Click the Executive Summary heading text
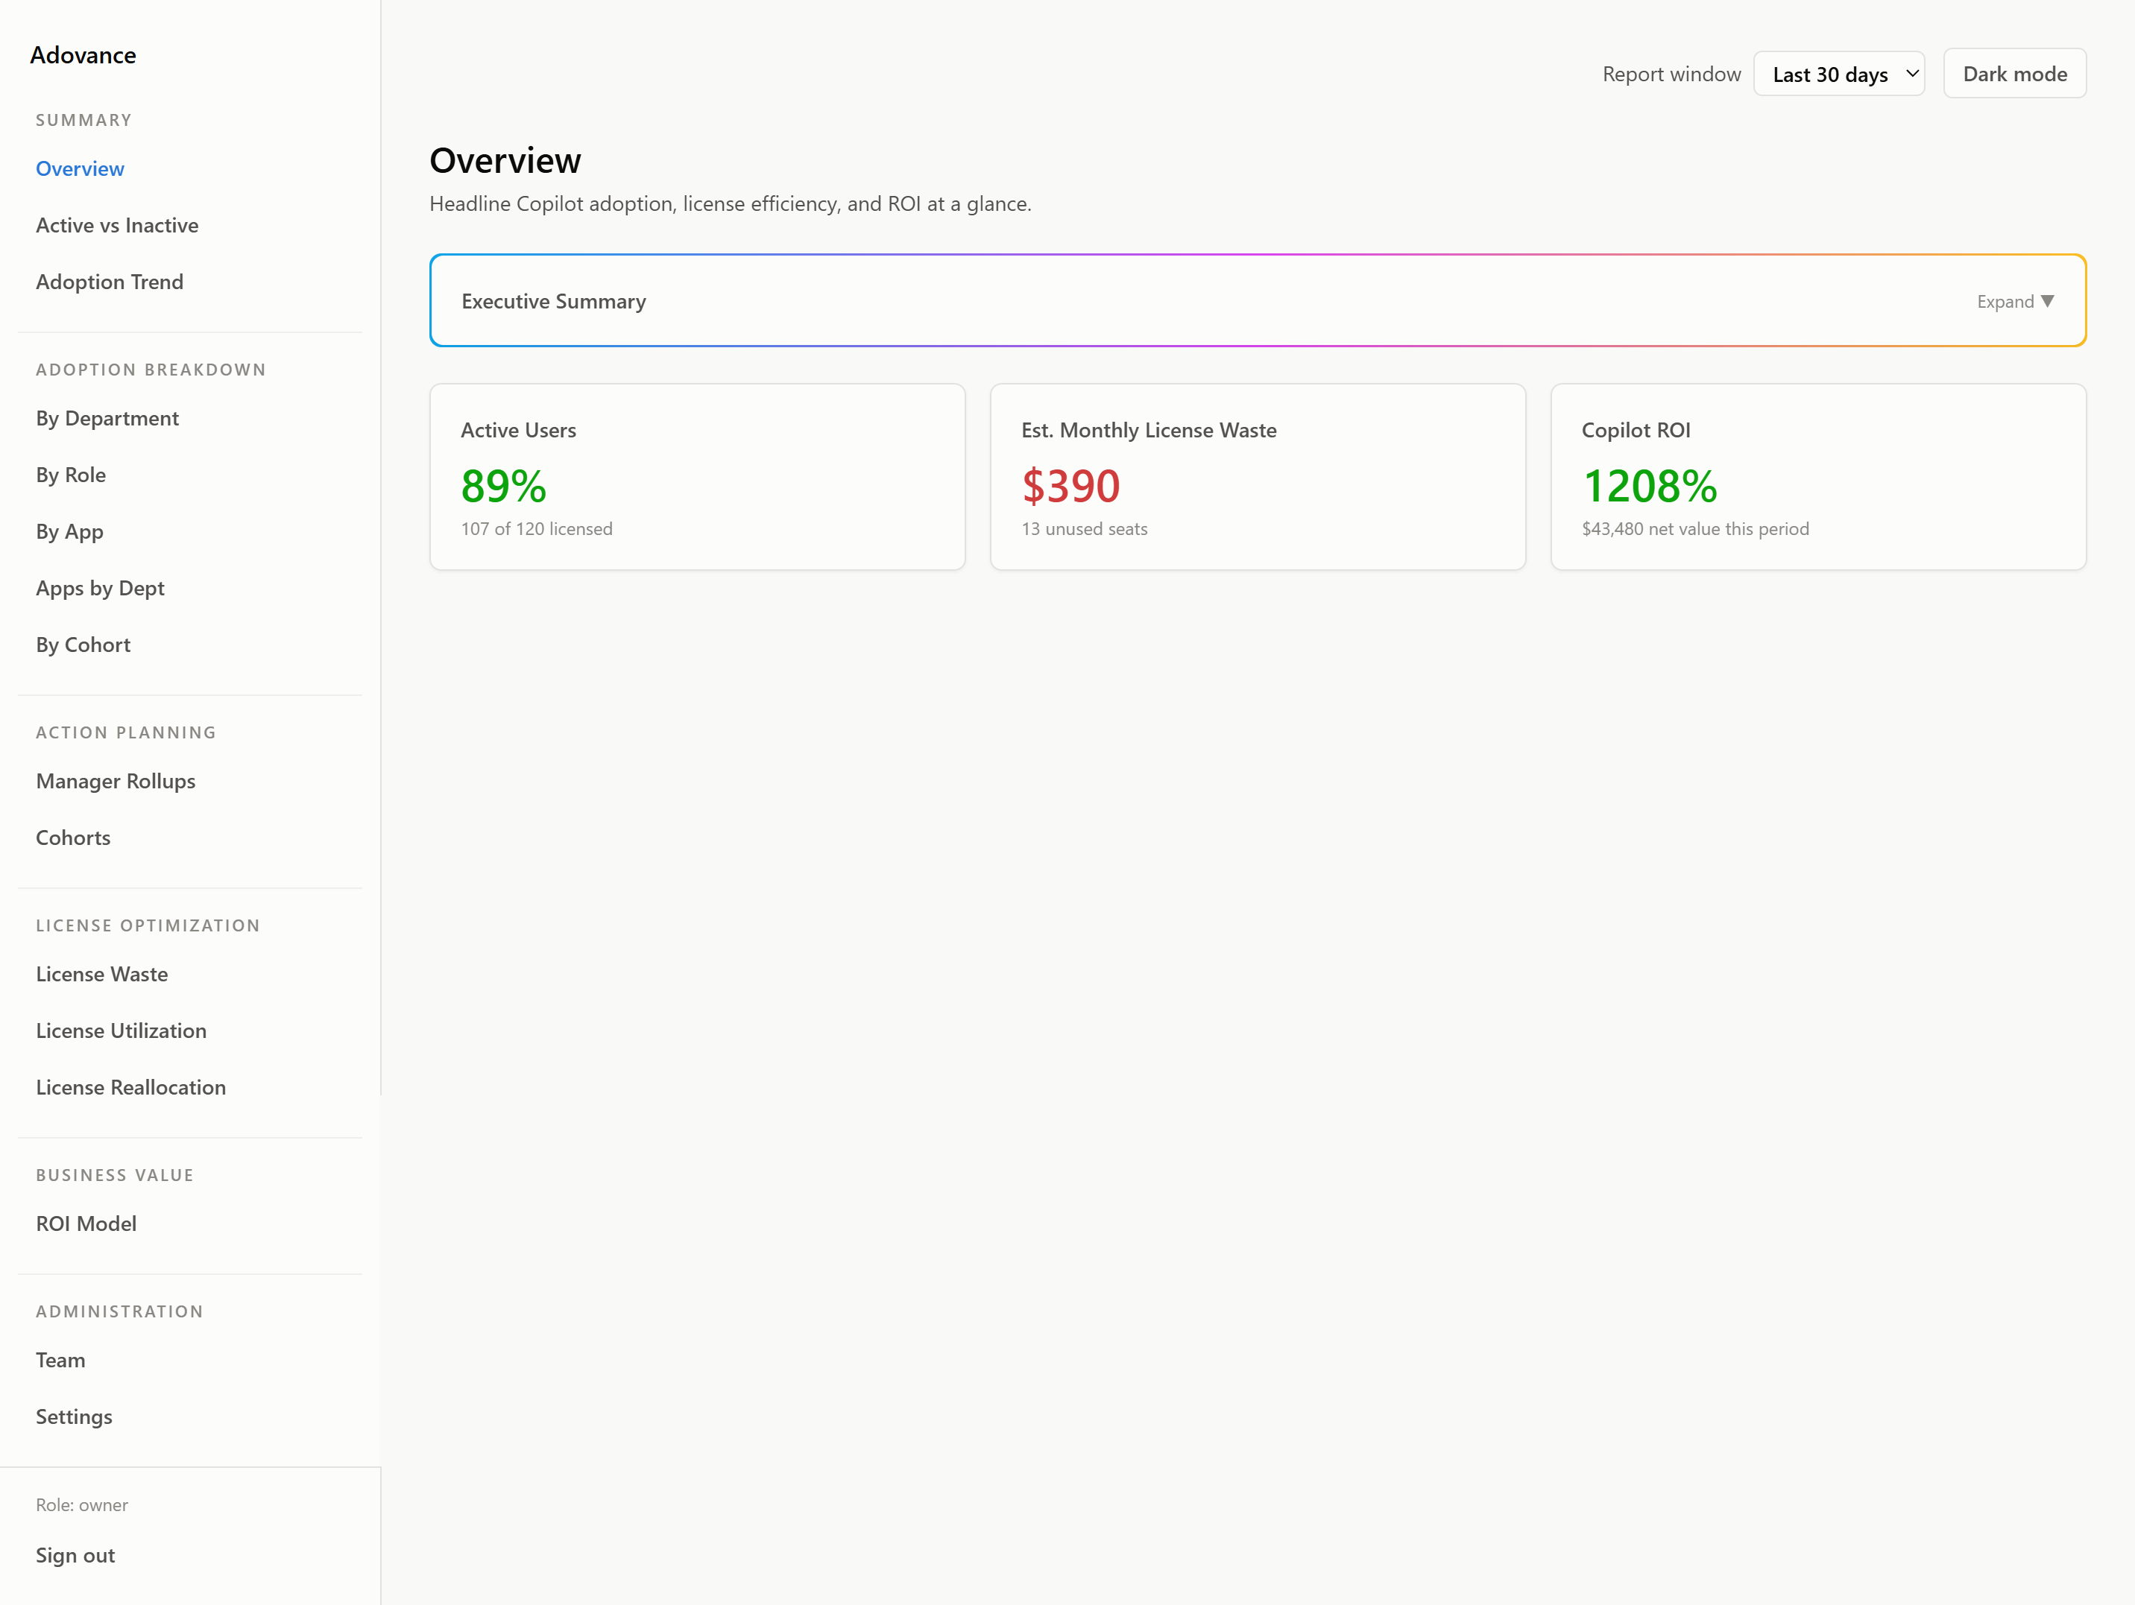 [554, 301]
